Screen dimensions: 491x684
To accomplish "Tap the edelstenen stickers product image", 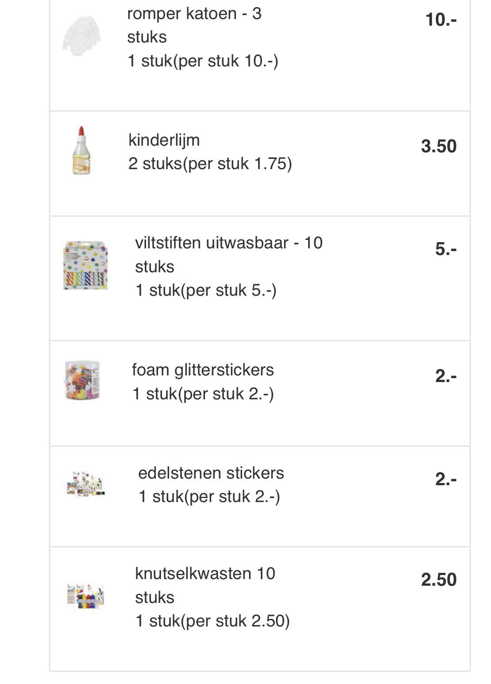I will click(x=86, y=483).
